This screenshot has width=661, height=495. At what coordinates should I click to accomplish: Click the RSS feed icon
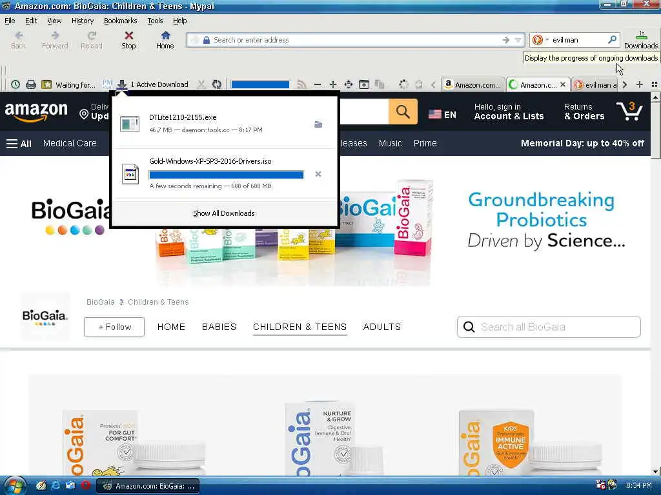pos(302,84)
